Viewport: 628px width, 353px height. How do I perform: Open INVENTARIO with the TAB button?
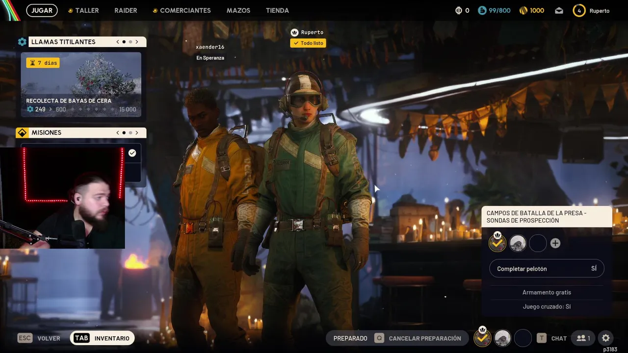click(102, 338)
